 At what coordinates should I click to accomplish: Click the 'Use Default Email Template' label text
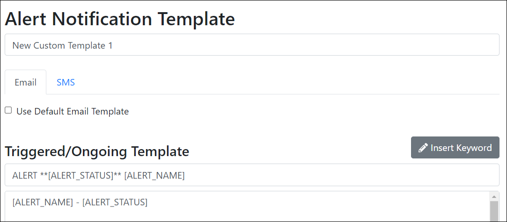click(72, 112)
